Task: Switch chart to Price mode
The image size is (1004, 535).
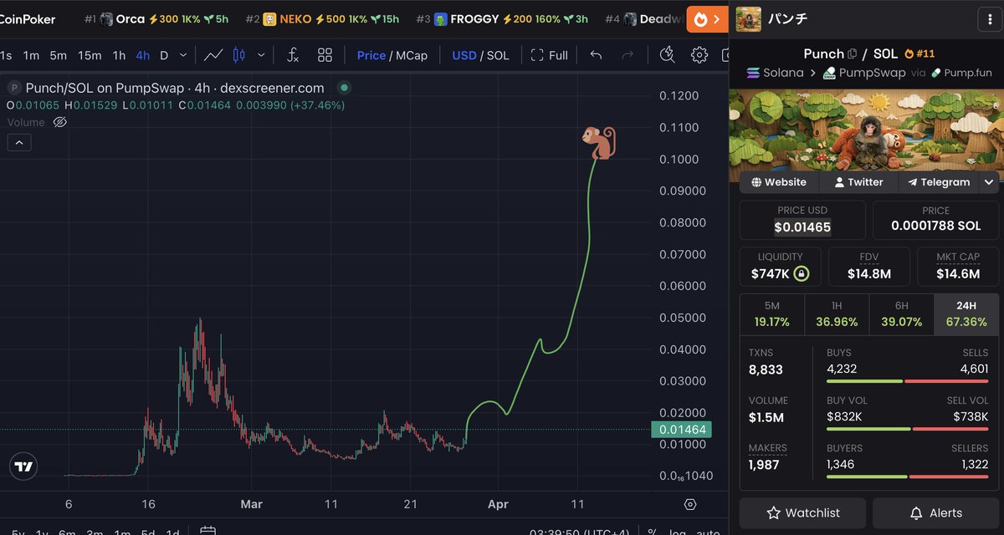Action: [371, 55]
